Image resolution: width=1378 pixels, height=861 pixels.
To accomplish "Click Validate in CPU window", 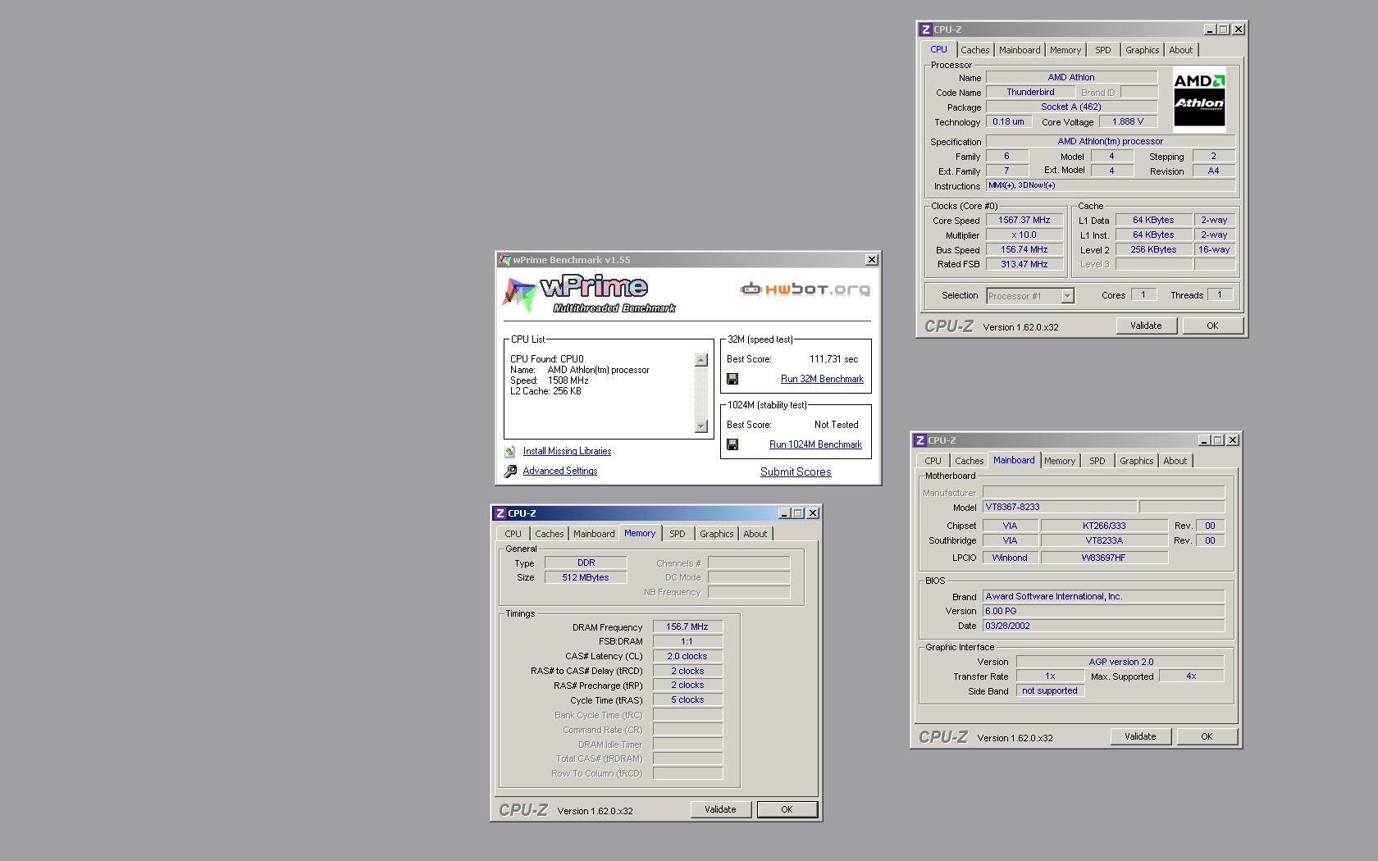I will [1146, 326].
